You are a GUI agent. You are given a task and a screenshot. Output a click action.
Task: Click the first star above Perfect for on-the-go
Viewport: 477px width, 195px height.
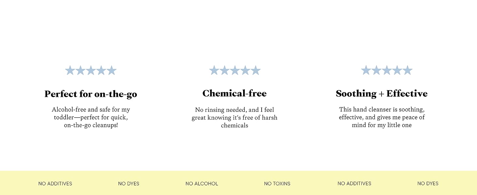(x=70, y=70)
